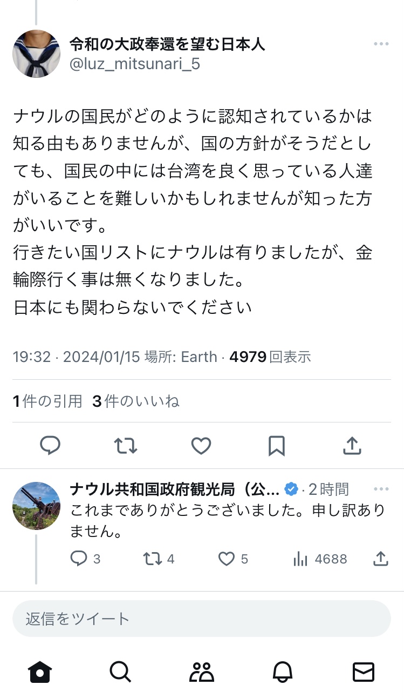
Task: Open Direct Messages envelope
Action: (x=364, y=672)
